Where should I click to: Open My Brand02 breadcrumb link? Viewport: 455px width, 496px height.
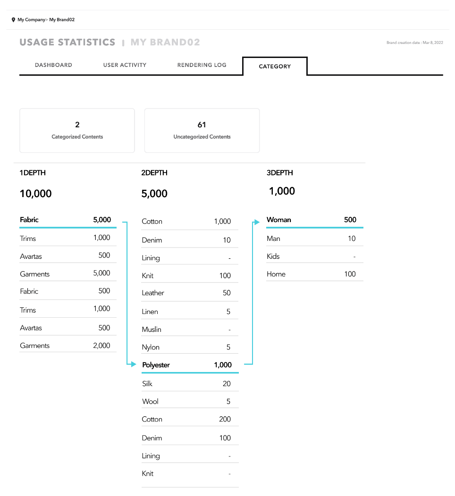[x=62, y=20]
